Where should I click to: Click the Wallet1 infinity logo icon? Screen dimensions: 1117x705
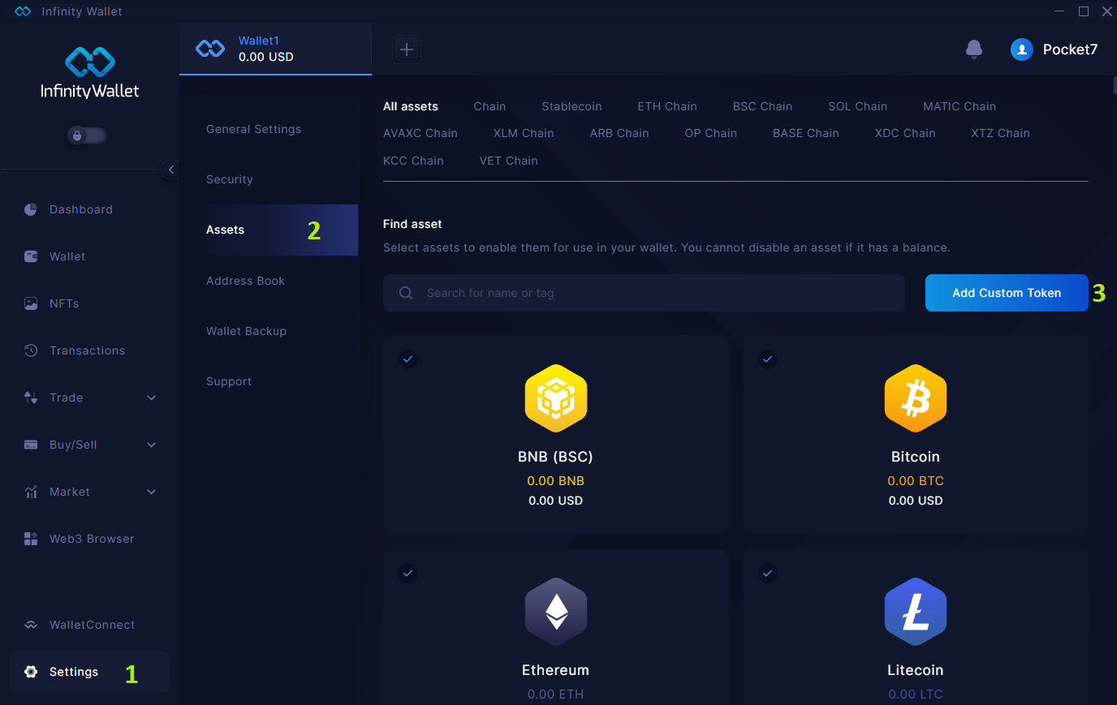point(210,49)
